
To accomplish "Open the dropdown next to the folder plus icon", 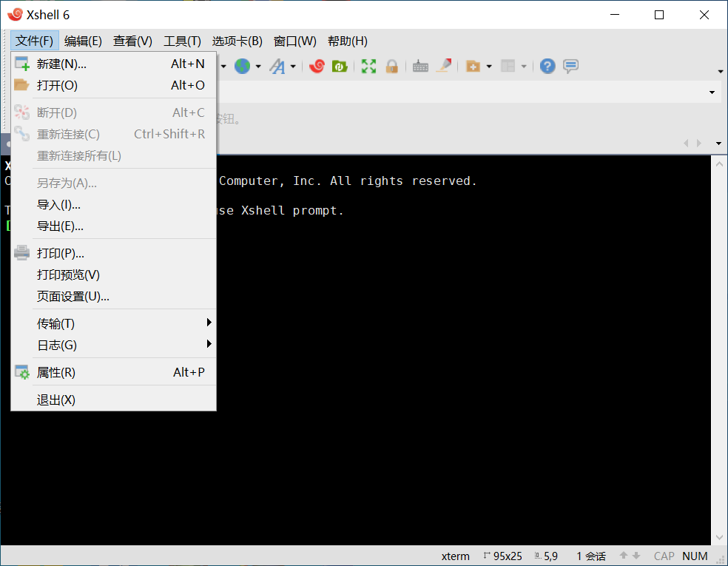I will (489, 67).
